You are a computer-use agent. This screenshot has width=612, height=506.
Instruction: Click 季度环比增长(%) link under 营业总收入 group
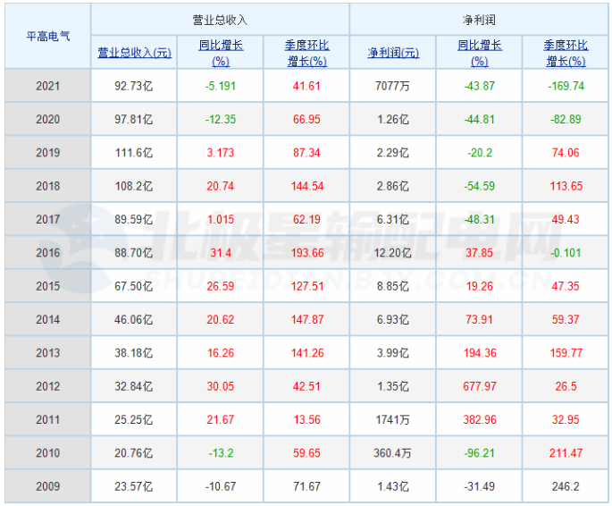[306, 53]
